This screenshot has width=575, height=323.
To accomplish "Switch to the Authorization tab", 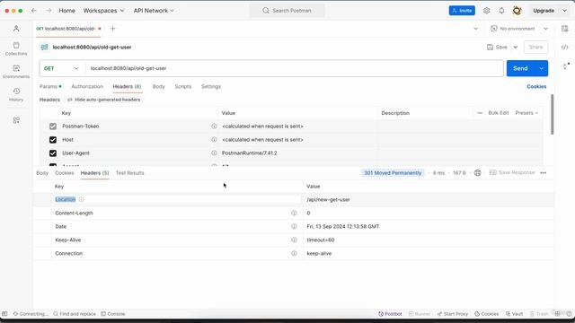I will point(87,86).
